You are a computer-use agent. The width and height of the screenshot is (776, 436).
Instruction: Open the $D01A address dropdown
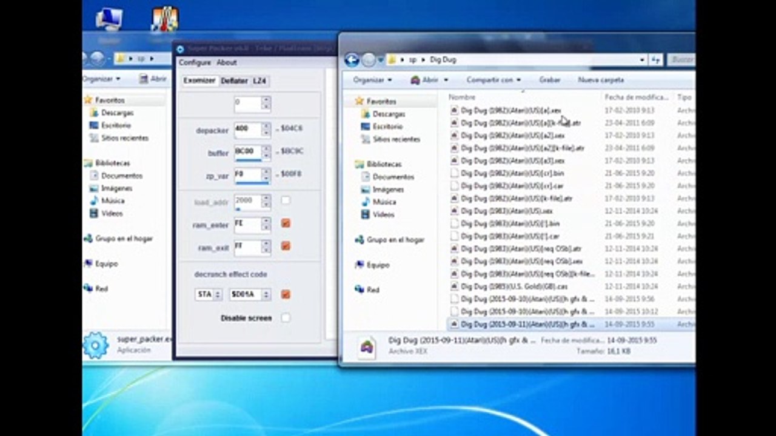[250, 294]
